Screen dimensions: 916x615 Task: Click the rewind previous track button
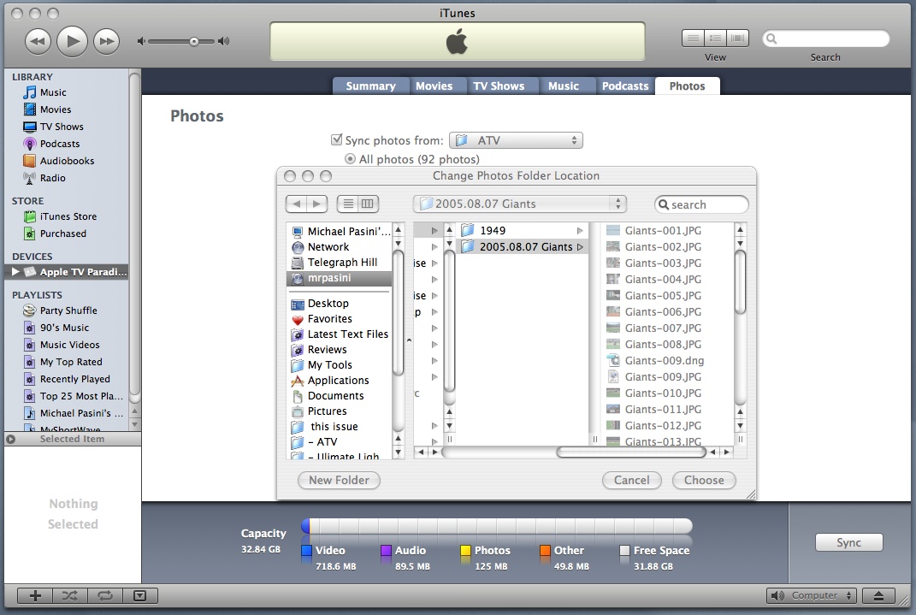pos(38,40)
